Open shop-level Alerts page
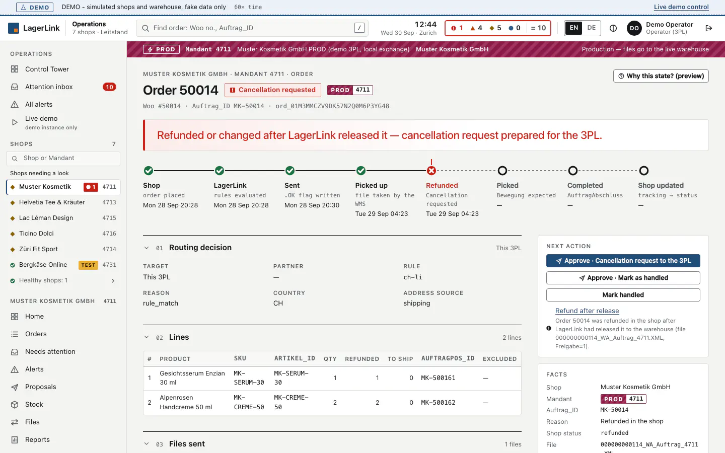 tap(63, 369)
